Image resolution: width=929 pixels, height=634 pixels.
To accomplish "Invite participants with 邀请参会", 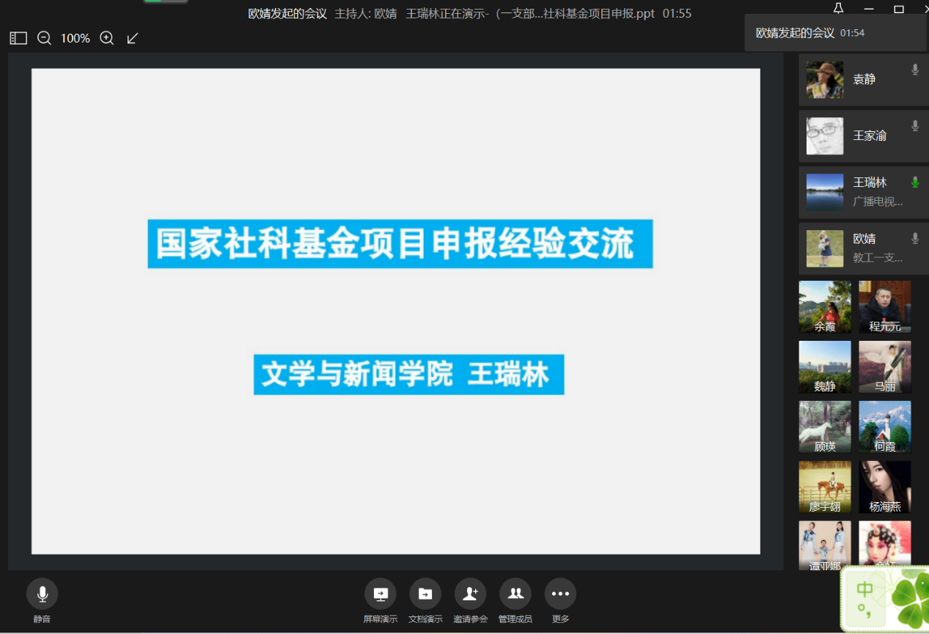I will [470, 594].
